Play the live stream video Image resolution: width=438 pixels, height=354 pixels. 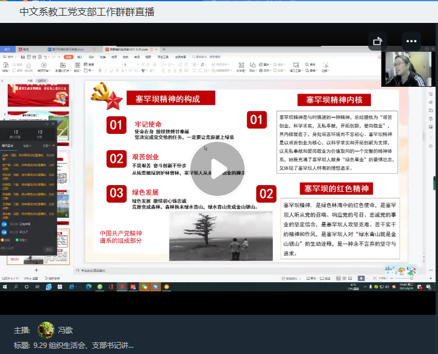(217, 169)
